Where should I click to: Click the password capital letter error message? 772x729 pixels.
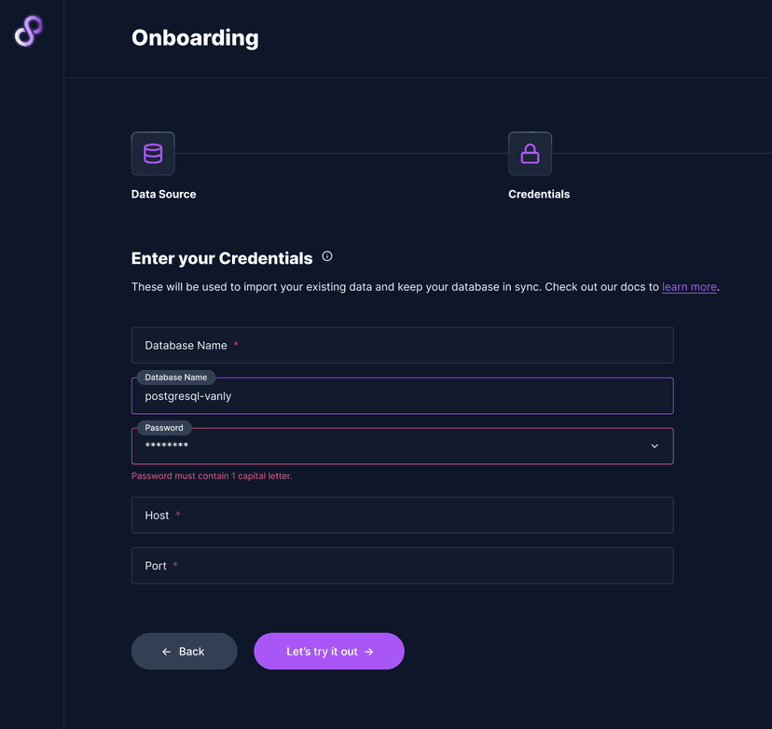pyautogui.click(x=212, y=476)
